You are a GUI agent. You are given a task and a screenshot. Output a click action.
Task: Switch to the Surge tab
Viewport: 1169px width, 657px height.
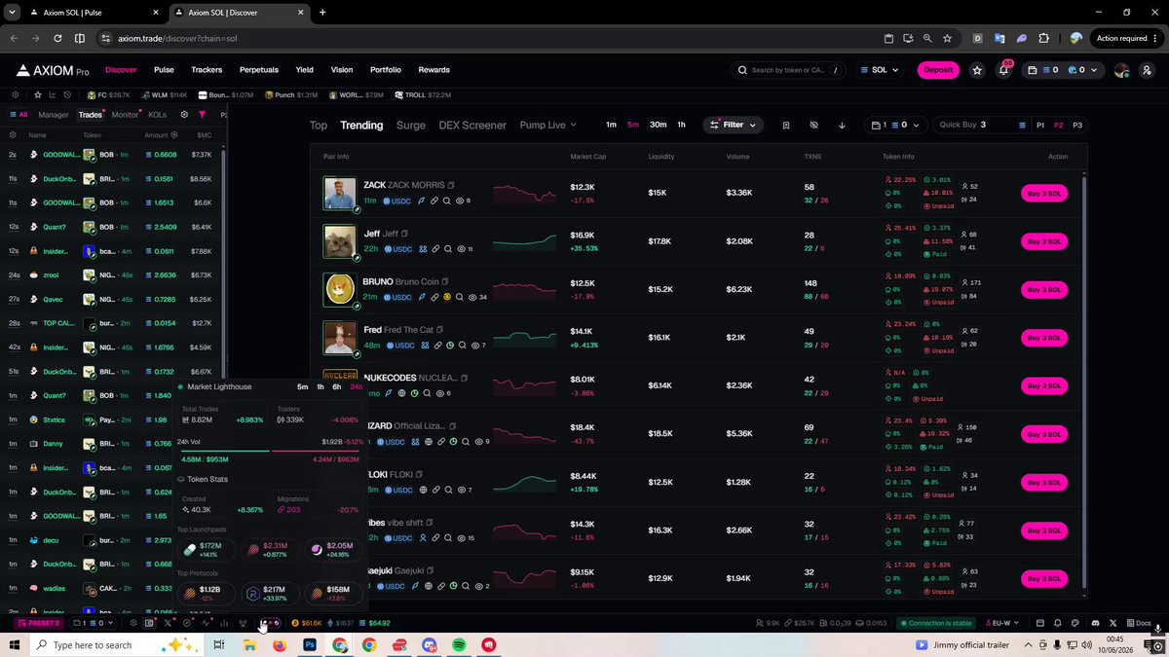click(411, 125)
